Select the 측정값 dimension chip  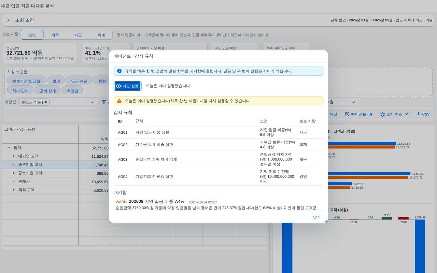coord(72,91)
